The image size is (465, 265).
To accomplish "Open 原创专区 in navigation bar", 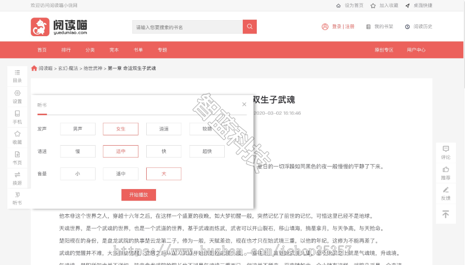I will 384,50.
